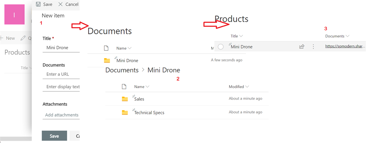Open the Sales folder icon
368x143 pixels.
[125, 99]
